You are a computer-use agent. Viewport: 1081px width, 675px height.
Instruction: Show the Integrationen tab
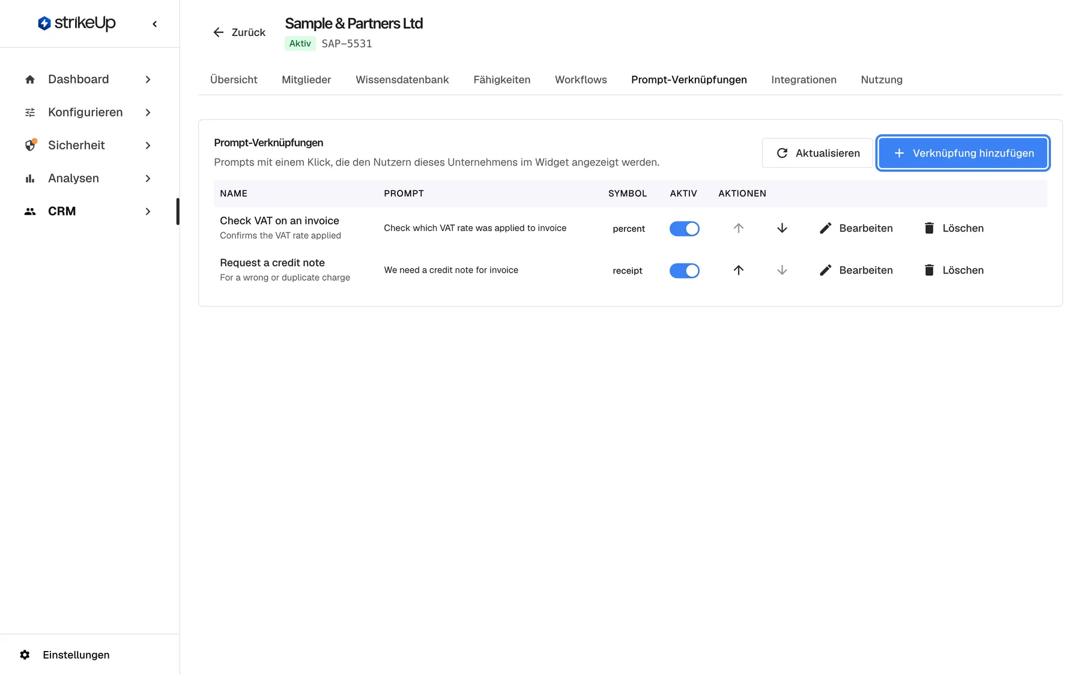pos(804,80)
